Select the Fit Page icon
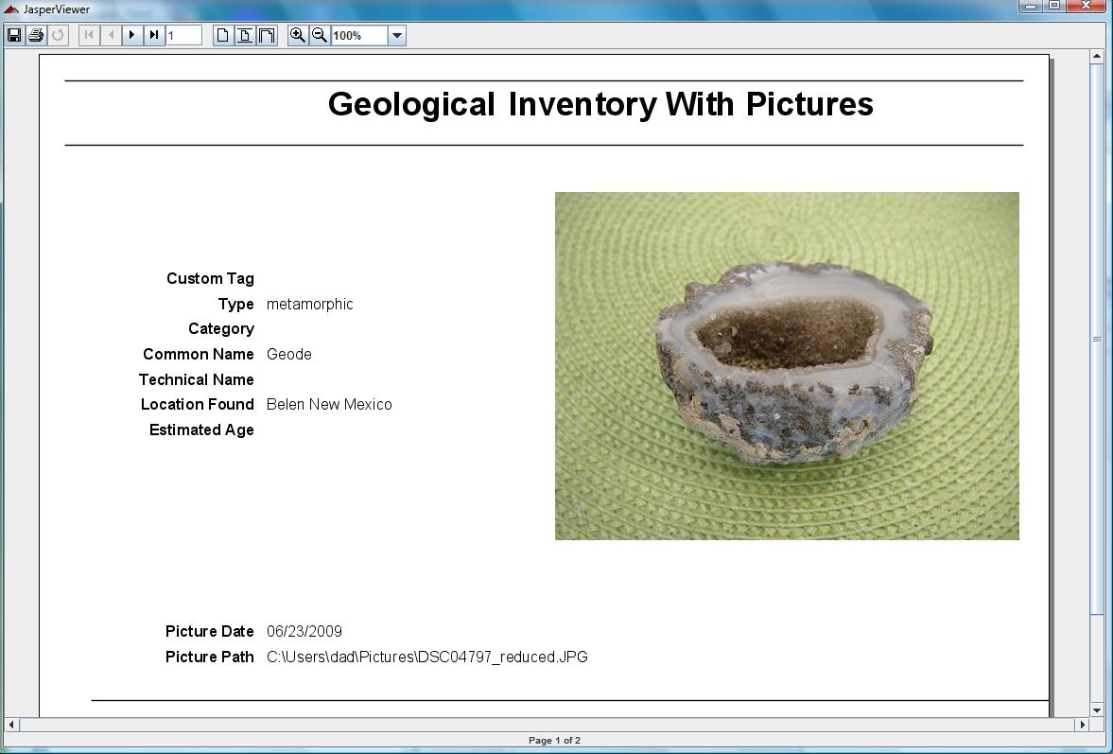The height and width of the screenshot is (754, 1113). click(245, 35)
